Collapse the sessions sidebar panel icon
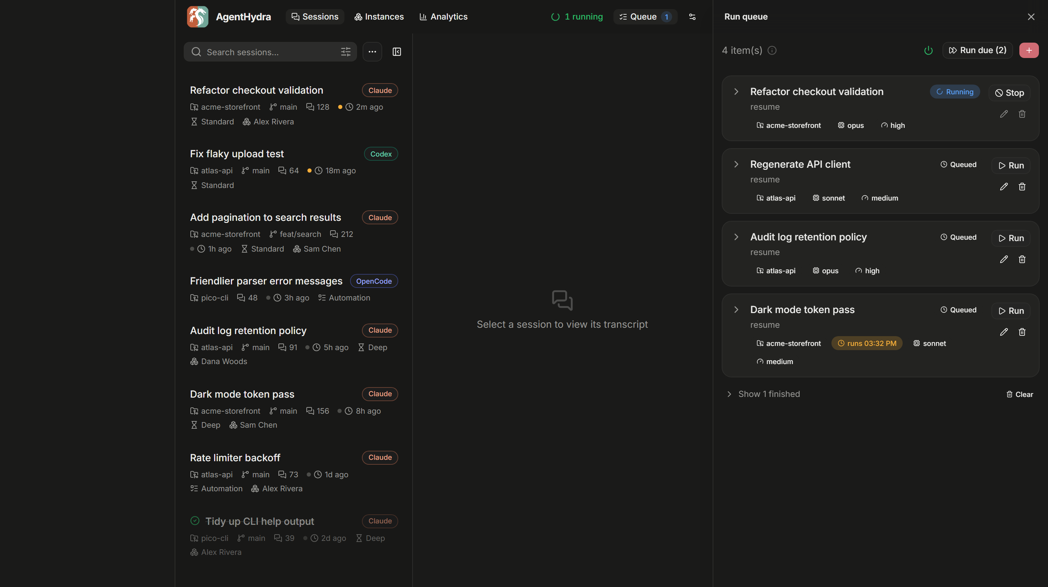The image size is (1048, 587). tap(396, 52)
